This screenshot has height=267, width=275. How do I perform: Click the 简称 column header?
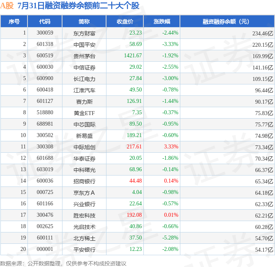point(84,22)
